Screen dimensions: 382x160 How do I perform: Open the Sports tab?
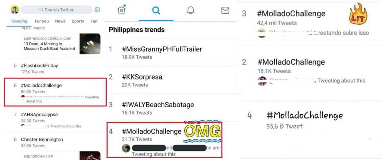tap(78, 21)
